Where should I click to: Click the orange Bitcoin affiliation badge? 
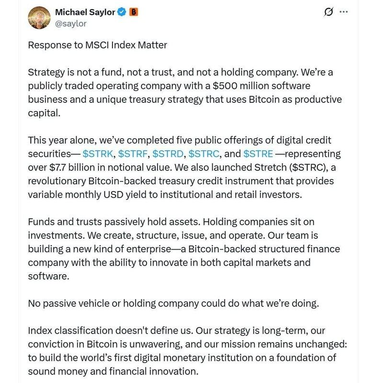point(134,12)
